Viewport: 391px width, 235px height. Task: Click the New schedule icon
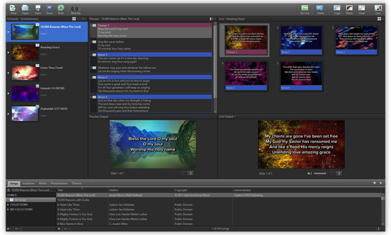tap(13, 9)
